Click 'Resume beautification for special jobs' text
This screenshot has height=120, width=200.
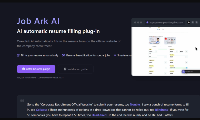tap(88, 55)
